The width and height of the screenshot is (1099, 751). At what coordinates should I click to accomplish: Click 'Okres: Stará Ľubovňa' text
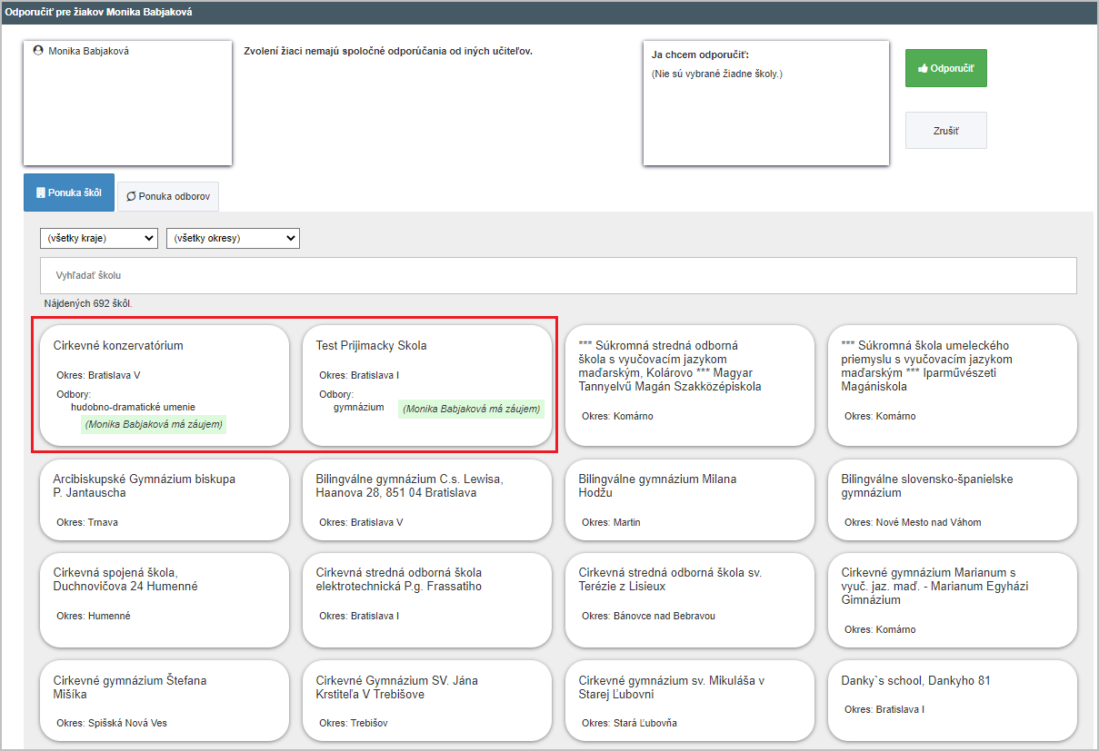point(629,723)
